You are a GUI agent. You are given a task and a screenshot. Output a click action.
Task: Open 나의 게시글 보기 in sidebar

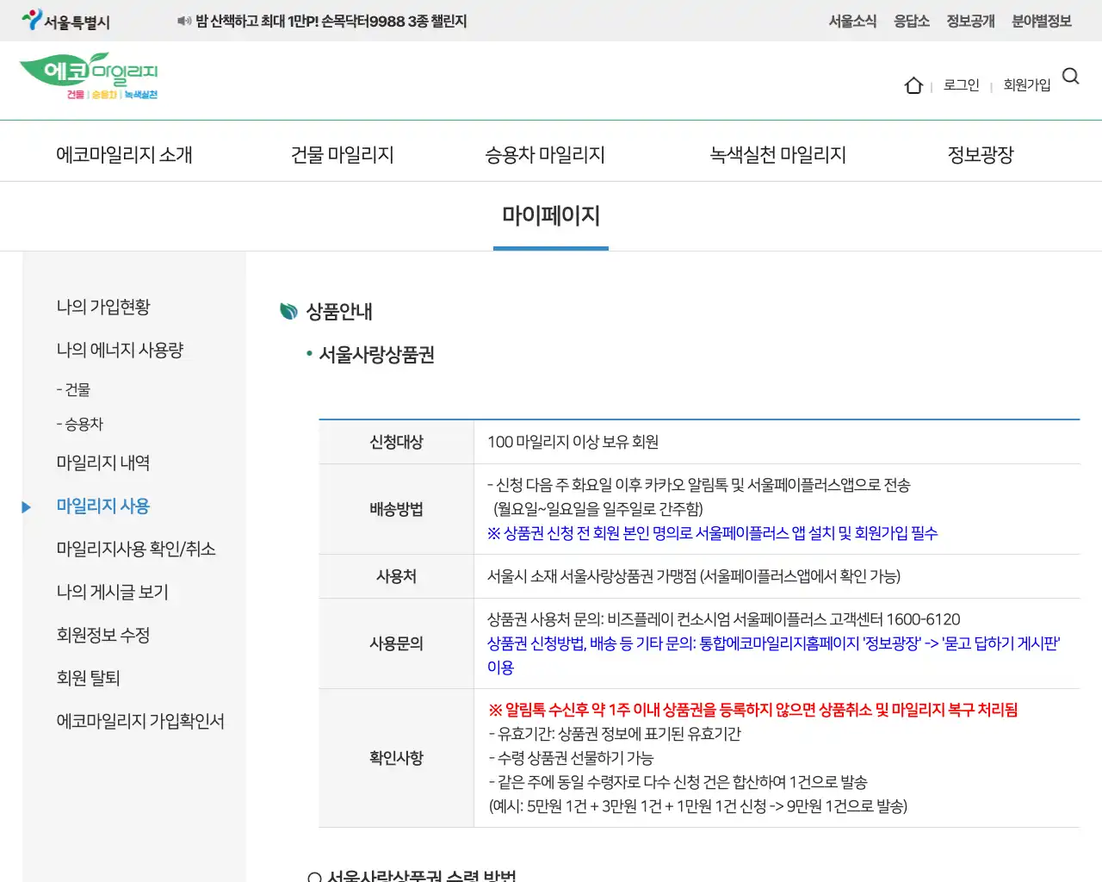tap(112, 593)
